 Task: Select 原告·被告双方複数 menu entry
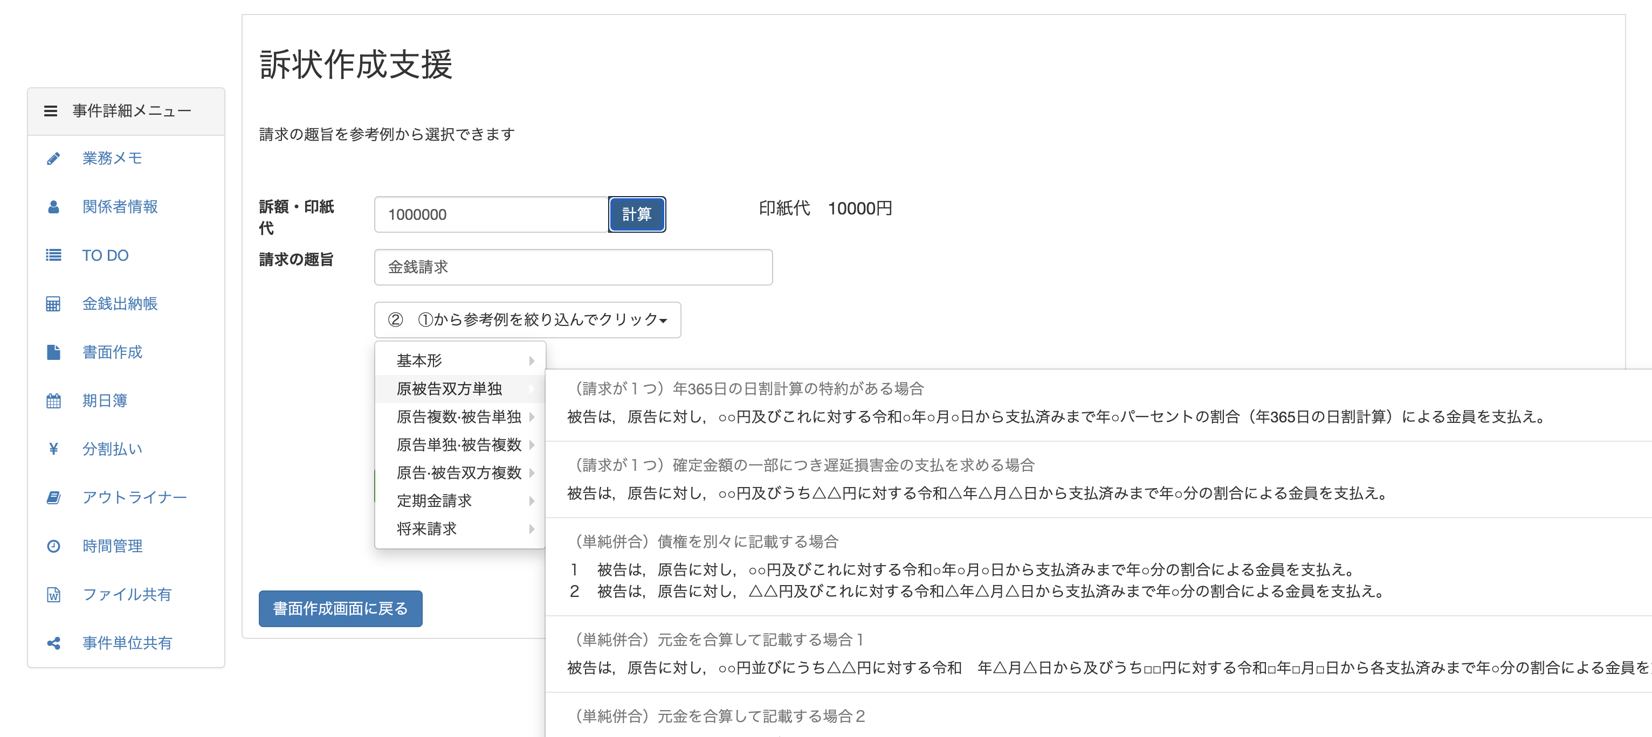460,473
